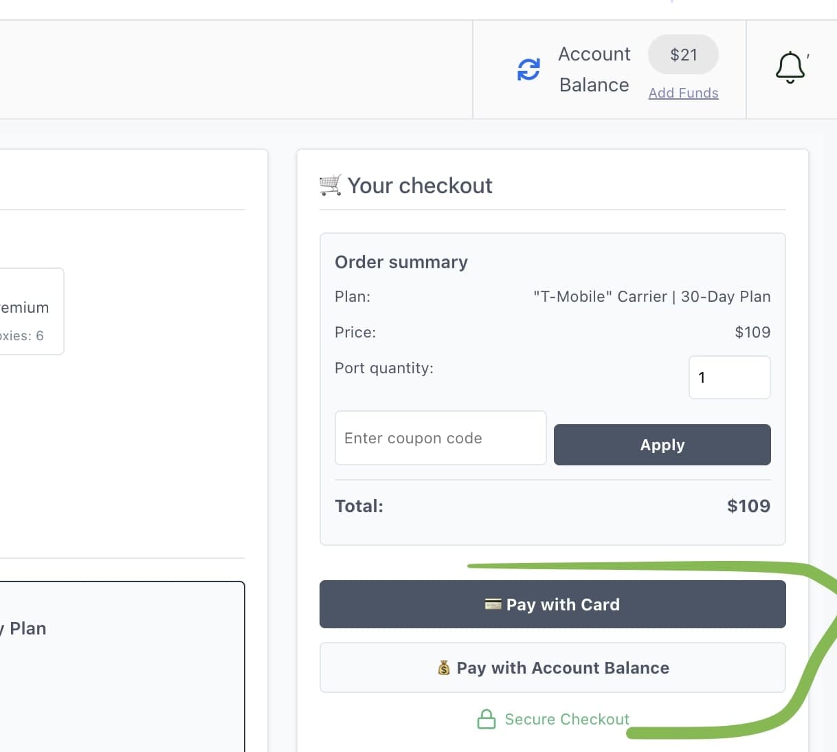
Task: Choose Pay with Account Balance
Action: coord(553,667)
